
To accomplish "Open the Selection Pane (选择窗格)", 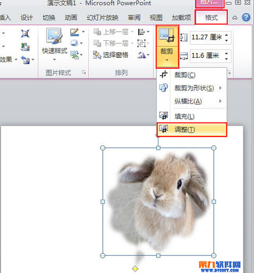I will click(x=110, y=55).
